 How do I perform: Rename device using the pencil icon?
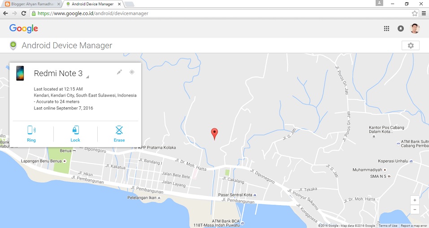tap(119, 72)
